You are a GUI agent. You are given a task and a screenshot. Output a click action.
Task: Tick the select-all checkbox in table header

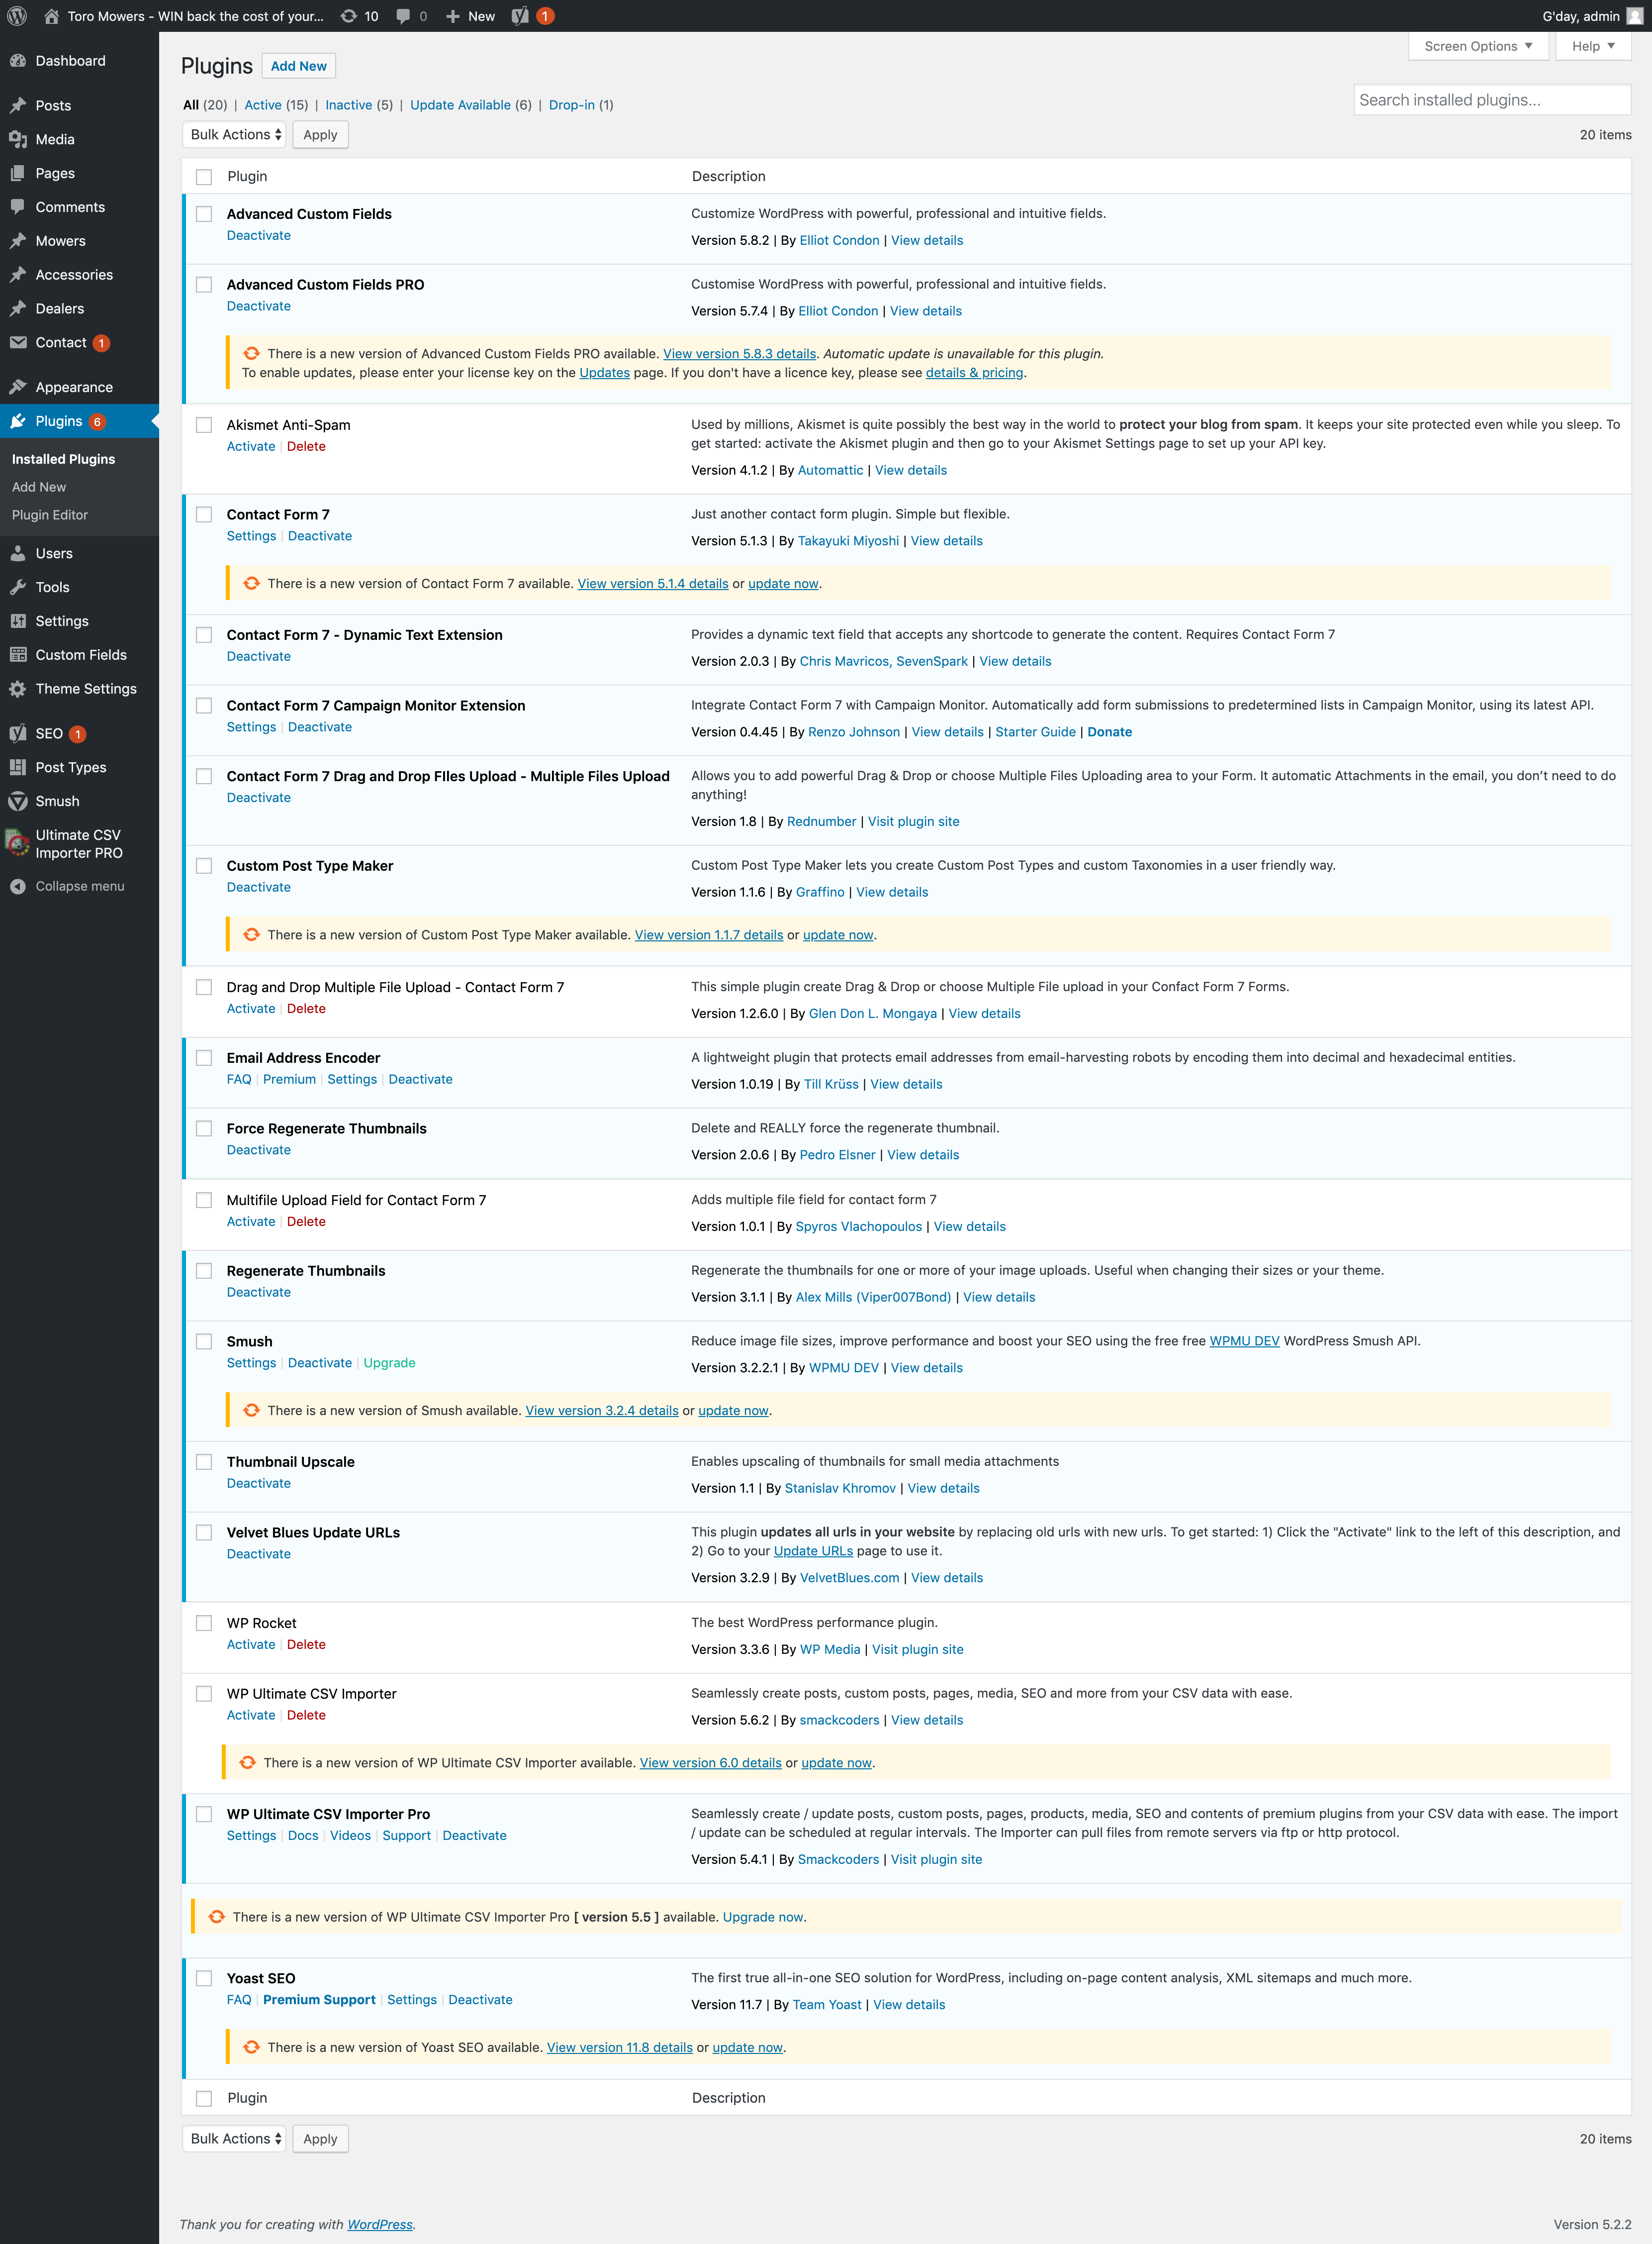coord(204,177)
